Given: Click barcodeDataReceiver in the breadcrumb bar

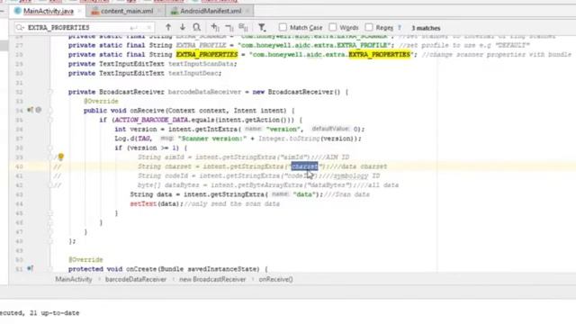Looking at the screenshot, I should coord(136,279).
